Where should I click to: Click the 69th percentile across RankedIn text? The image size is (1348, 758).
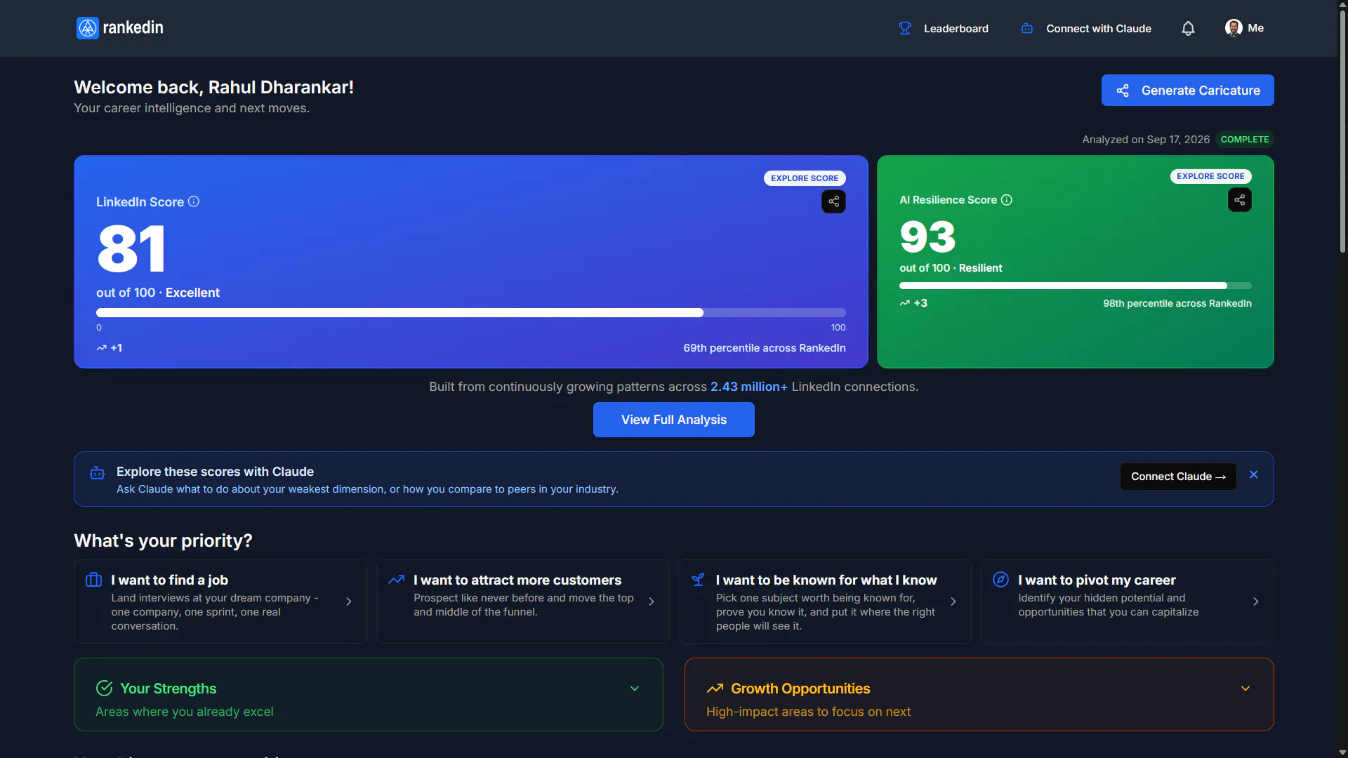coord(765,348)
